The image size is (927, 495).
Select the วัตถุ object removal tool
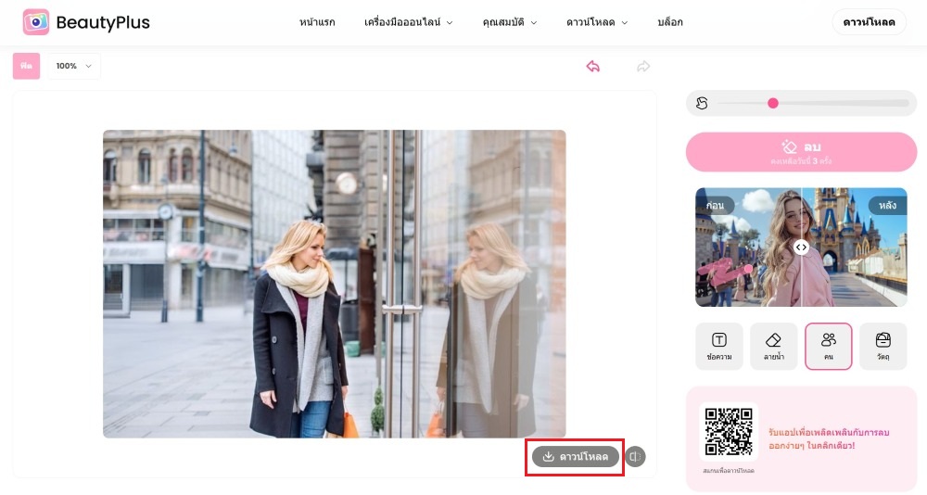[x=883, y=346]
